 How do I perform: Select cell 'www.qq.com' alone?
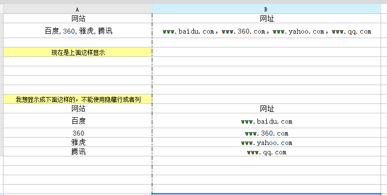266,151
